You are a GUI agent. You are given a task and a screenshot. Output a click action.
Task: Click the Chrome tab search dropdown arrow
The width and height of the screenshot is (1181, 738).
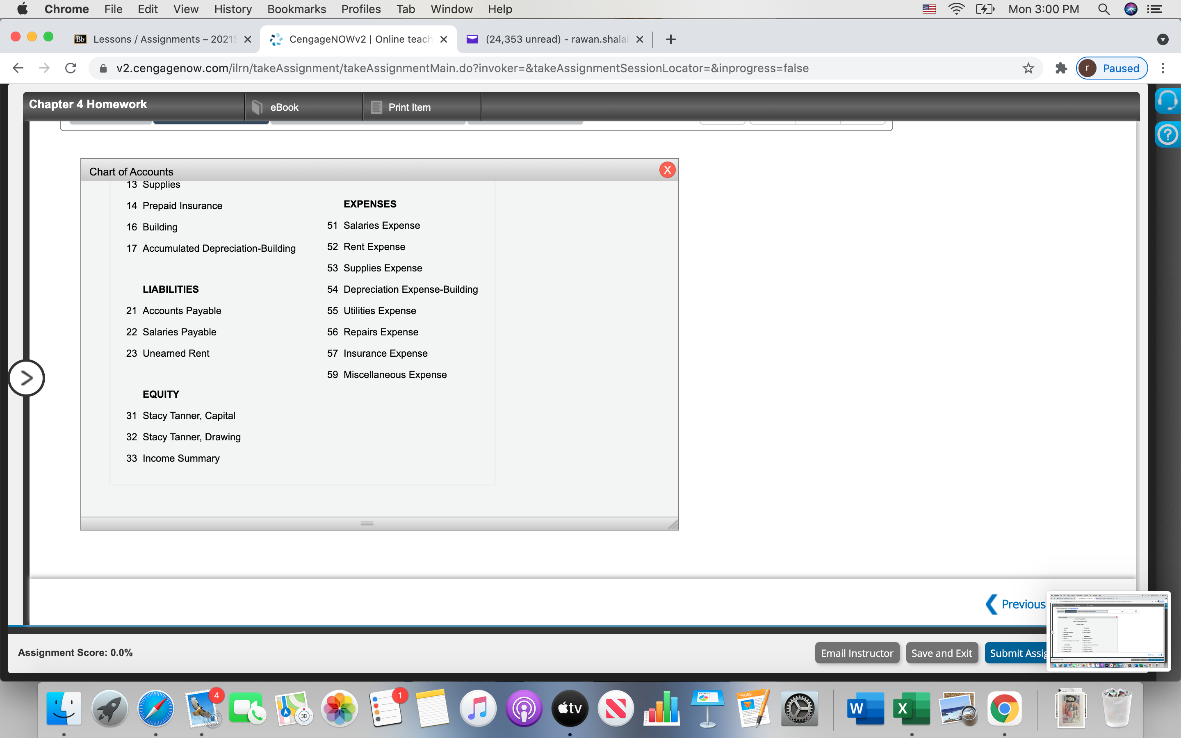pyautogui.click(x=1163, y=39)
